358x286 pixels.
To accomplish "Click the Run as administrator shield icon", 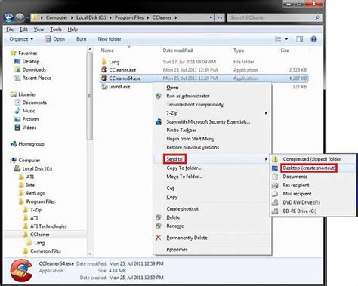I will point(159,96).
